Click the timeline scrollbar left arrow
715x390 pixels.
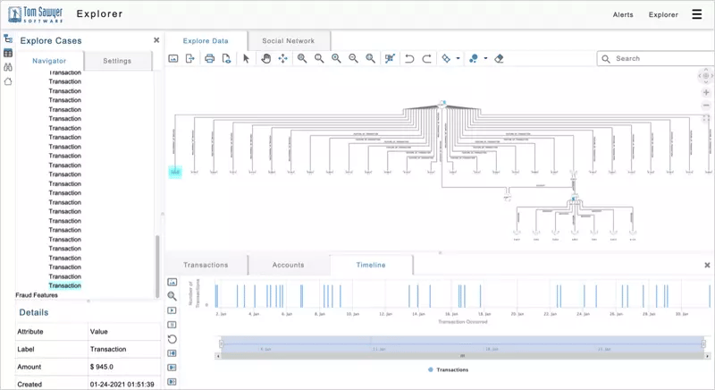(218, 356)
